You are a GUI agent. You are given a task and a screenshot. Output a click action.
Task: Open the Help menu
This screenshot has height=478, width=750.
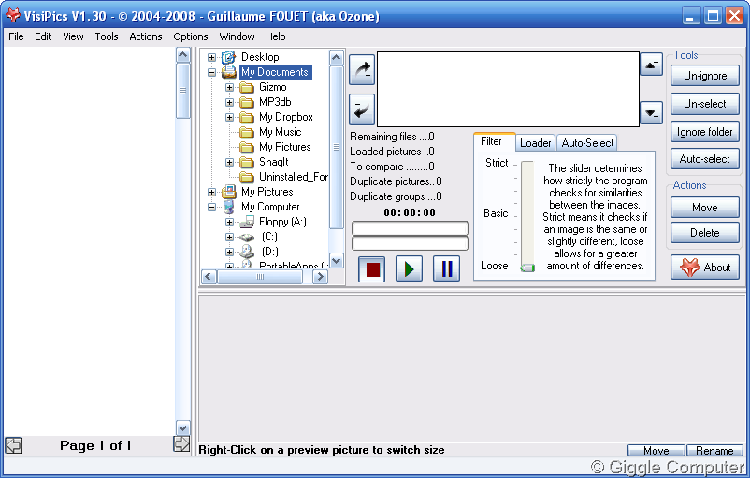click(x=276, y=36)
